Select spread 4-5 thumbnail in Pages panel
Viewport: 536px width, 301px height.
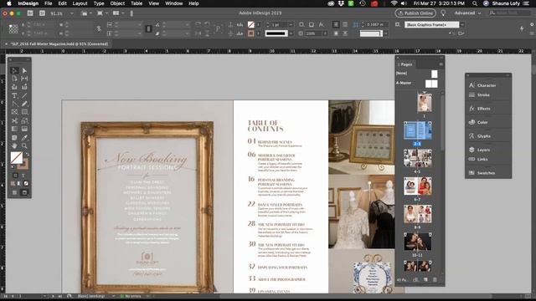[417, 158]
